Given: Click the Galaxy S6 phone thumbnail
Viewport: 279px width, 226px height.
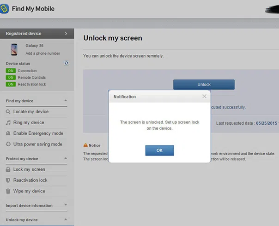Looking at the screenshot, I should [14, 49].
